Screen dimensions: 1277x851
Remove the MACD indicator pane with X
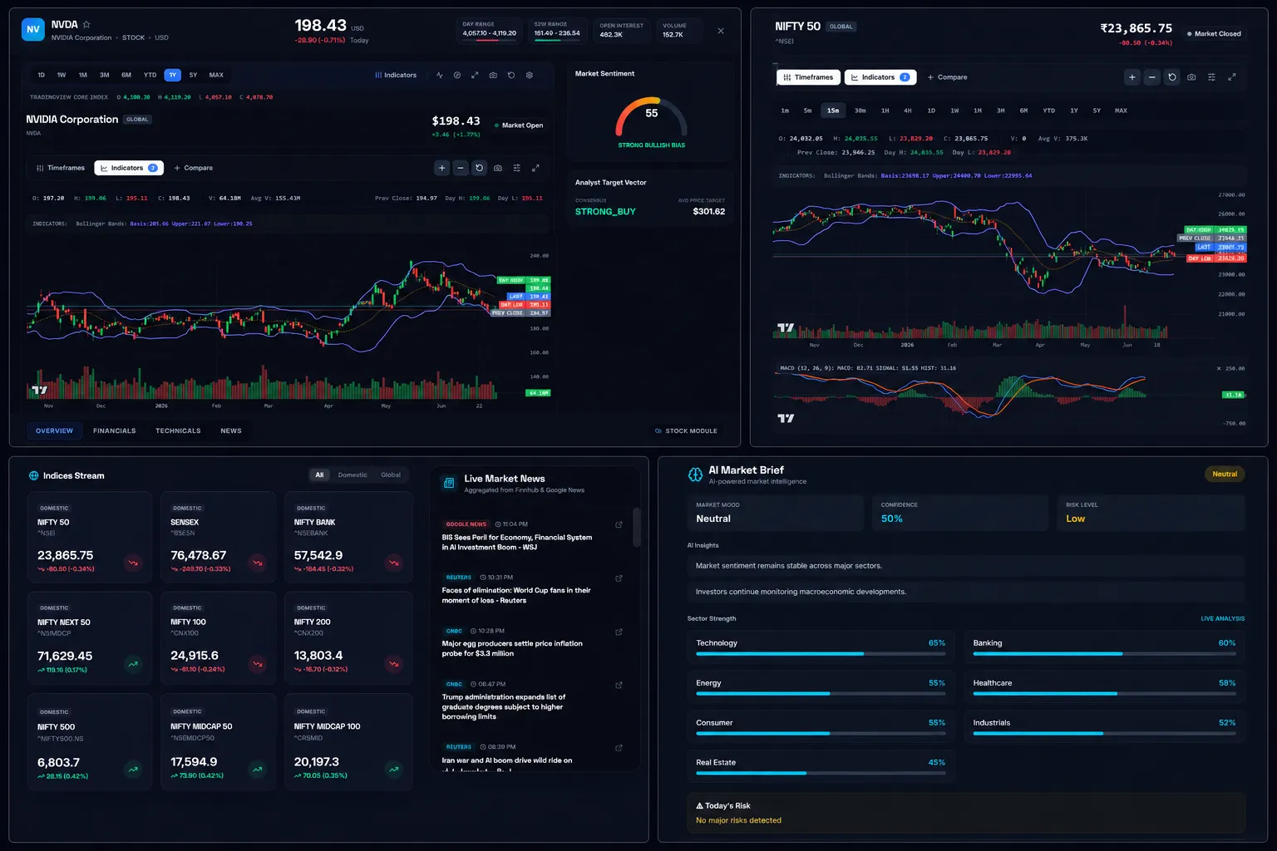pyautogui.click(x=1219, y=368)
